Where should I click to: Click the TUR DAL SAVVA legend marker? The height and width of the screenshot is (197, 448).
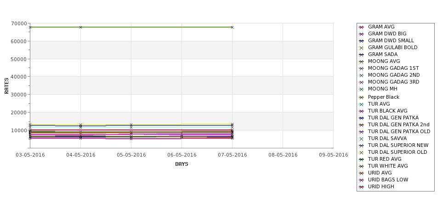(361, 139)
